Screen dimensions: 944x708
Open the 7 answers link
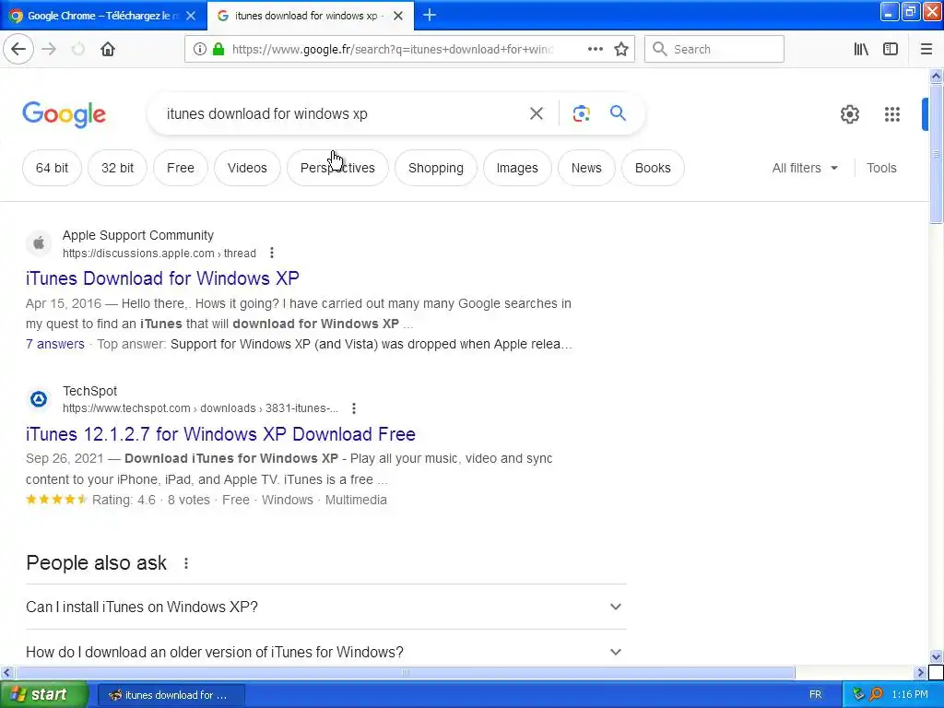pyautogui.click(x=54, y=344)
